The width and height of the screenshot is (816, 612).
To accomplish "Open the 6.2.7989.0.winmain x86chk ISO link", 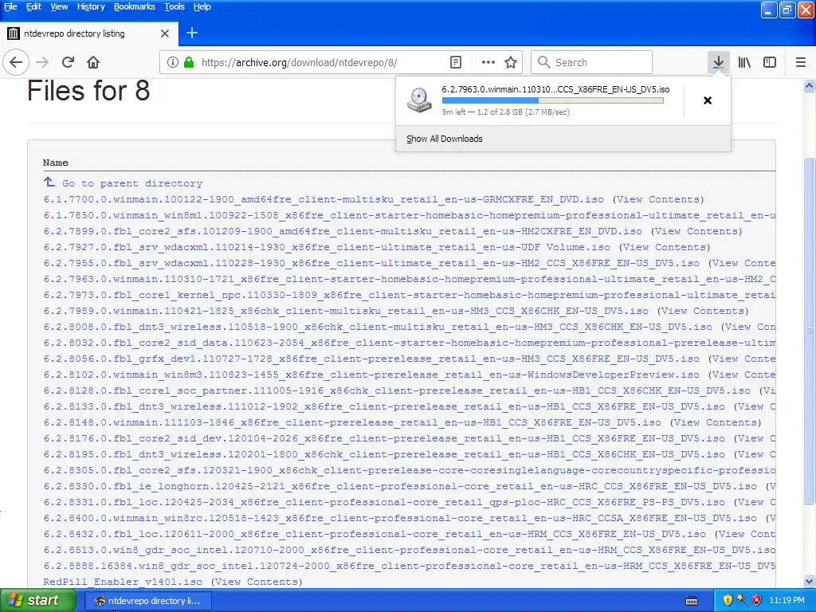I will [x=346, y=311].
